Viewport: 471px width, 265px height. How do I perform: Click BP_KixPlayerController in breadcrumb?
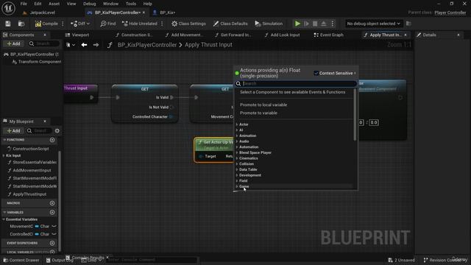coord(147,45)
